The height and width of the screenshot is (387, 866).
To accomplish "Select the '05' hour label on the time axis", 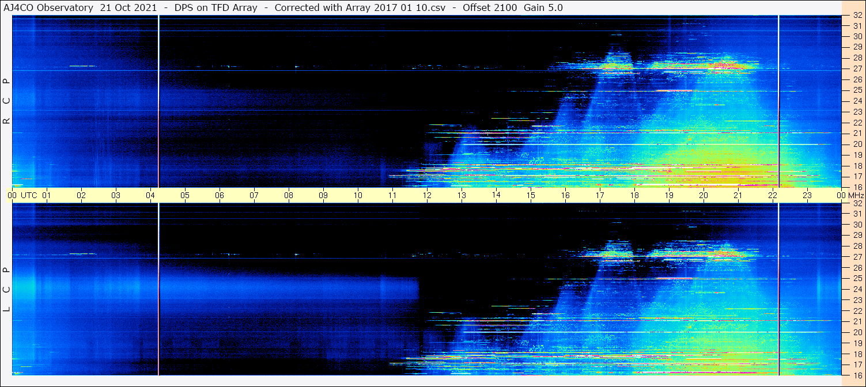I will (185, 195).
